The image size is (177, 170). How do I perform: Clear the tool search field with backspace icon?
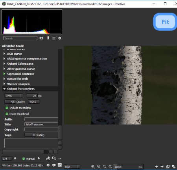click(x=41, y=38)
